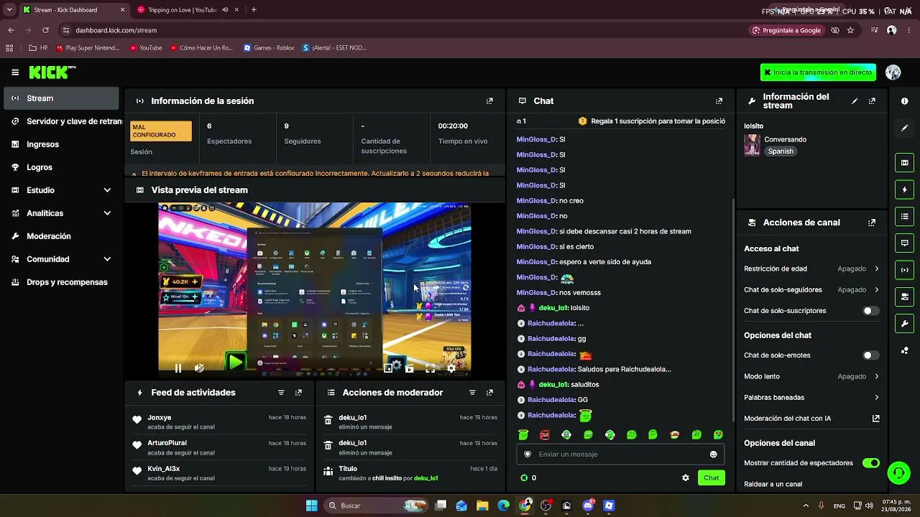The image size is (920, 517).
Task: Click Raidear a un canal
Action: click(x=773, y=484)
